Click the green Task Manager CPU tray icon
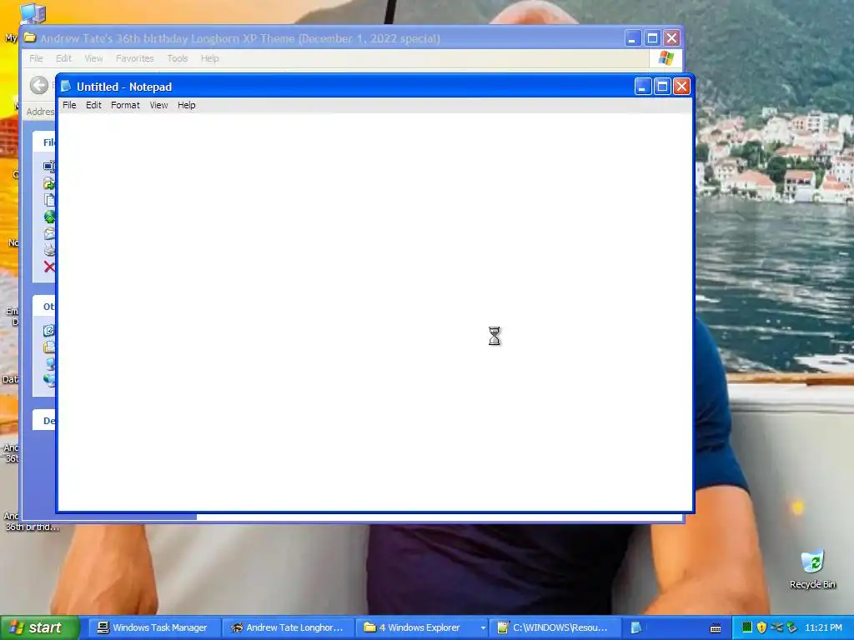 click(747, 627)
